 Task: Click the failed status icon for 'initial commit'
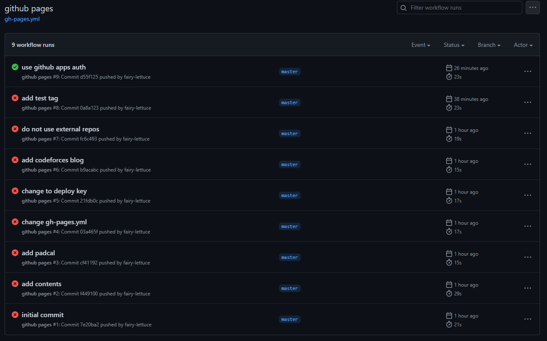(x=15, y=315)
